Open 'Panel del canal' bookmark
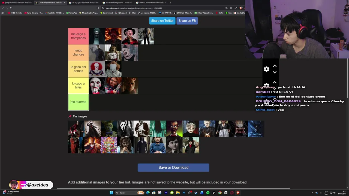 tap(34, 13)
